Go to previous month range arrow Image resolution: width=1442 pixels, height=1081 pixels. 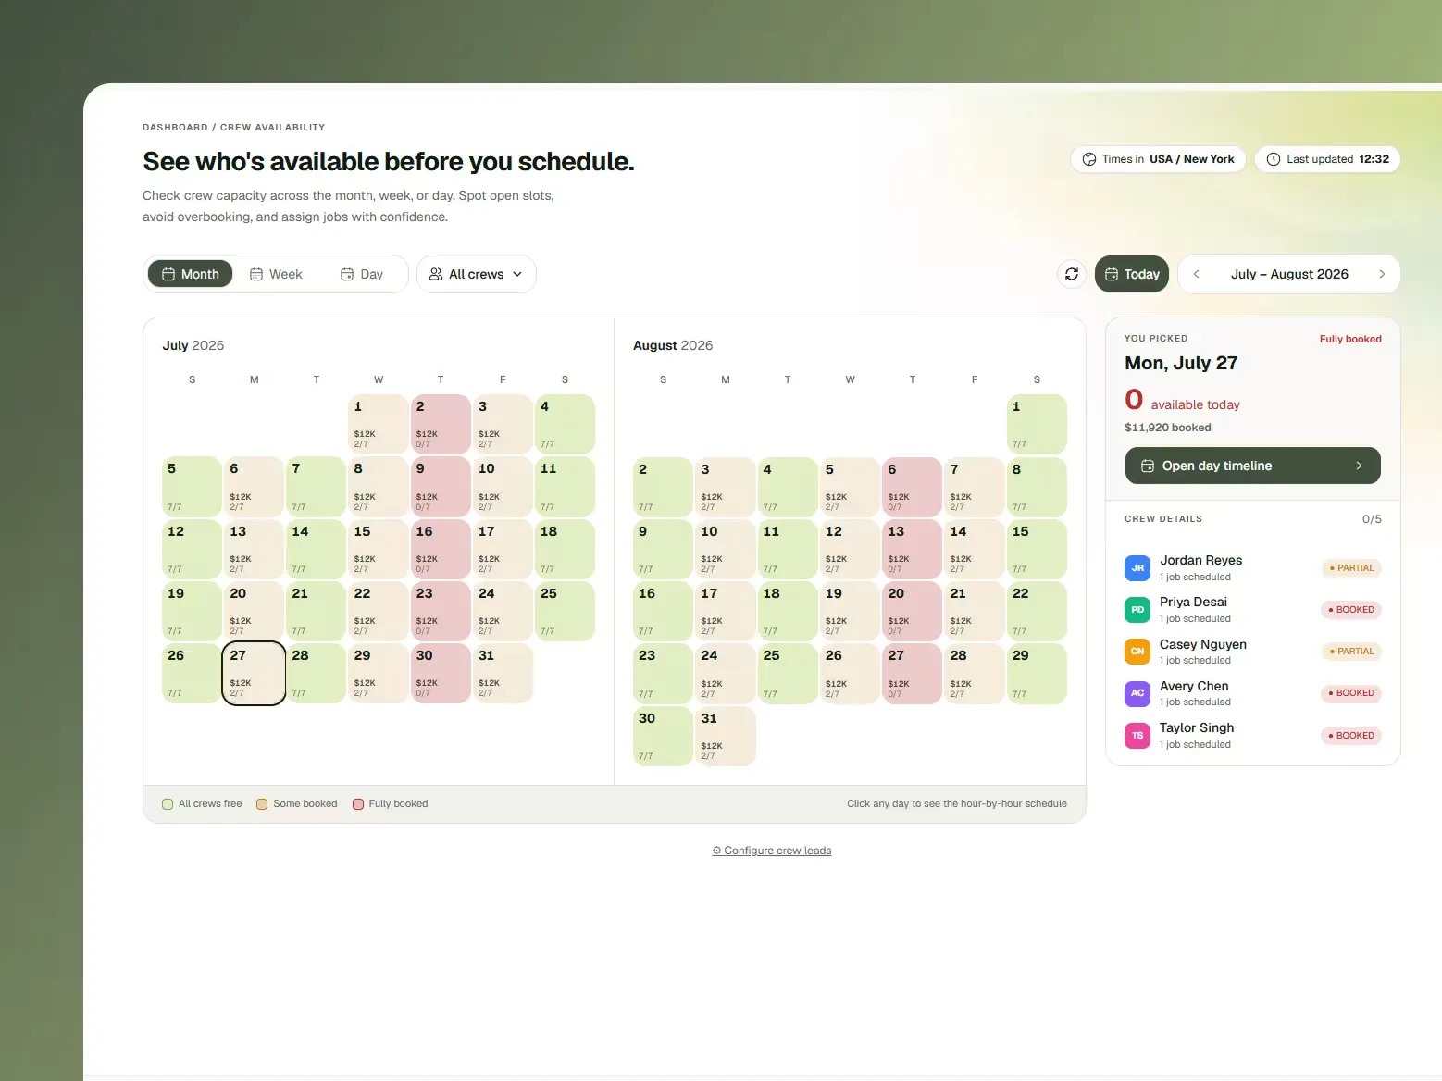point(1197,274)
